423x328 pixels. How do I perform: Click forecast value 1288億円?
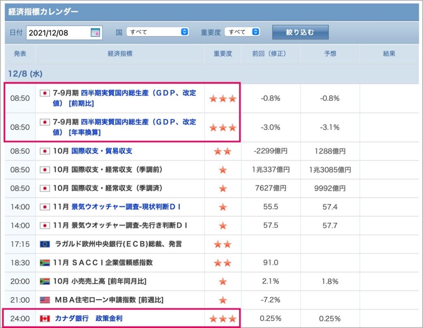click(330, 151)
